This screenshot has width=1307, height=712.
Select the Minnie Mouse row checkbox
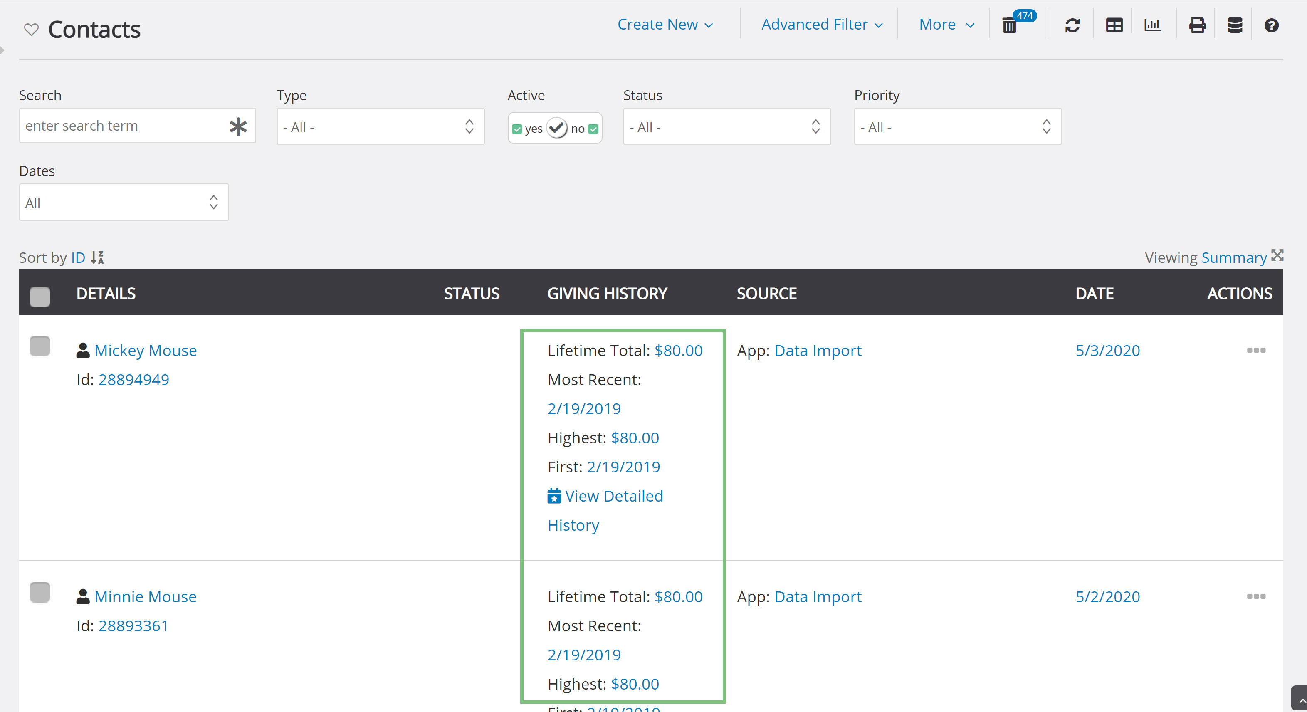tap(40, 592)
